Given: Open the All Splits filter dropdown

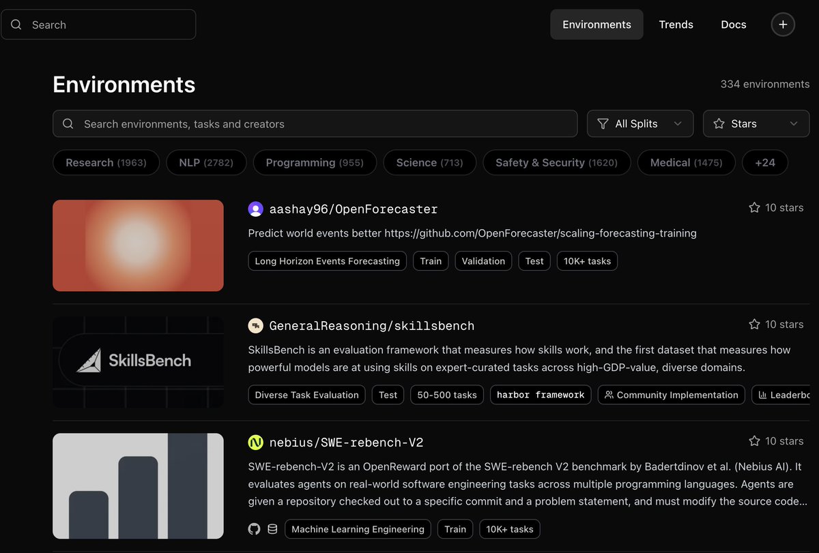Looking at the screenshot, I should click(x=640, y=124).
